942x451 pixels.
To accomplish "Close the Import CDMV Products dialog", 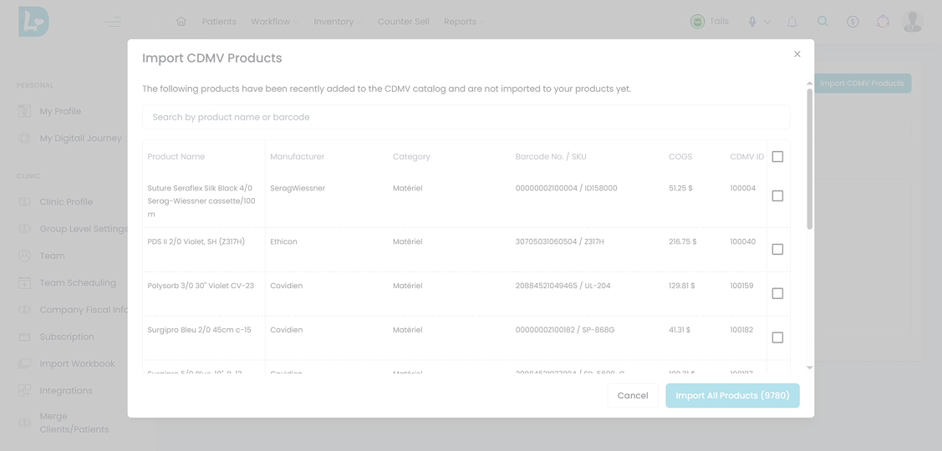I will click(797, 54).
